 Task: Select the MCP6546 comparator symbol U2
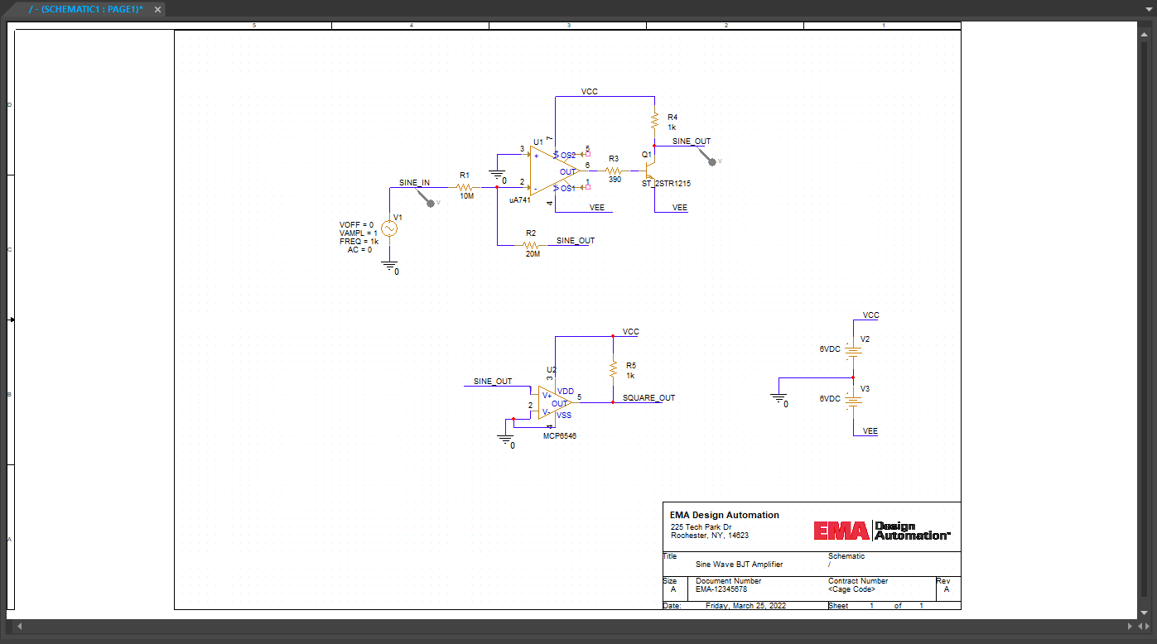(551, 404)
